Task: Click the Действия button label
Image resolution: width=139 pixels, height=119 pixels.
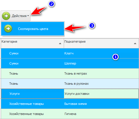Action: pos(19,16)
